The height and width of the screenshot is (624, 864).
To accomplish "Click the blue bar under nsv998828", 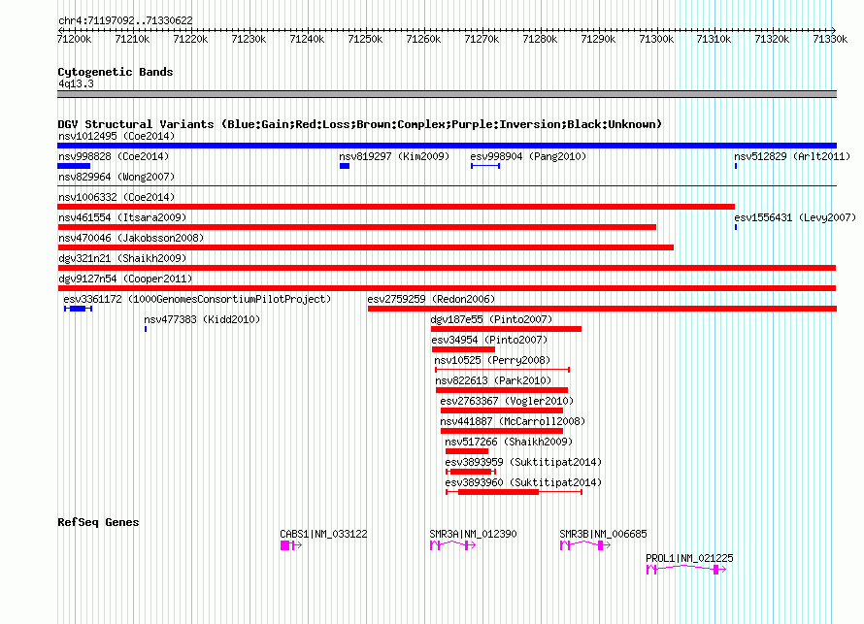I will [x=74, y=166].
